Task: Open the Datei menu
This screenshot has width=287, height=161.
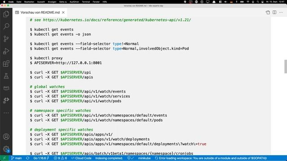Action: [19, 2]
